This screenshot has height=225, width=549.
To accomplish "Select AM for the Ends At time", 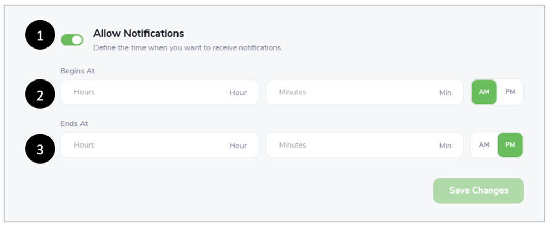I will 484,145.
